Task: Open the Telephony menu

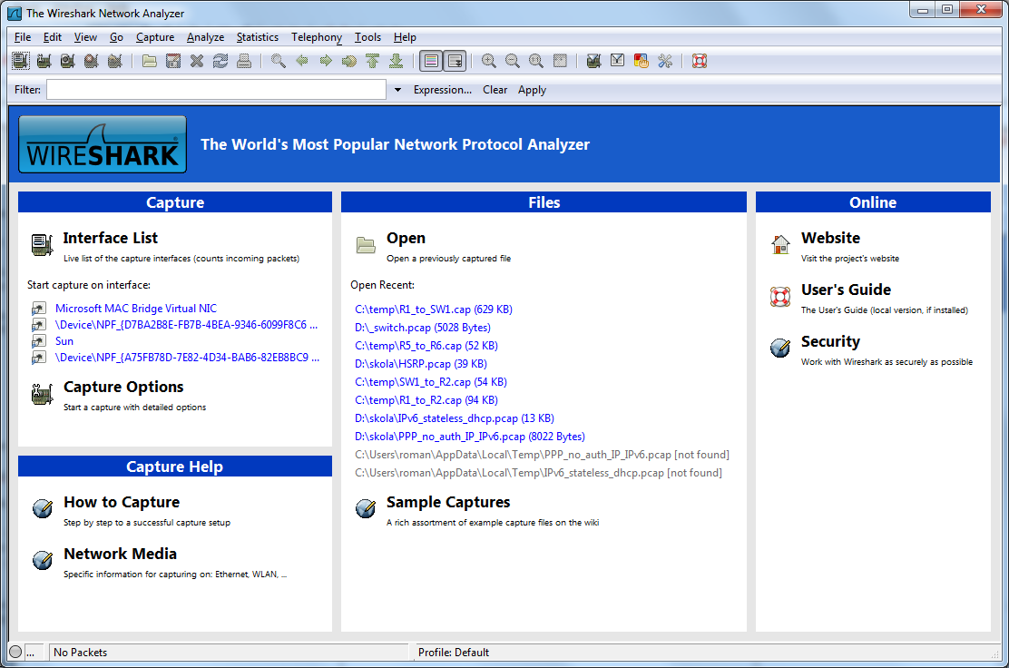Action: [317, 37]
